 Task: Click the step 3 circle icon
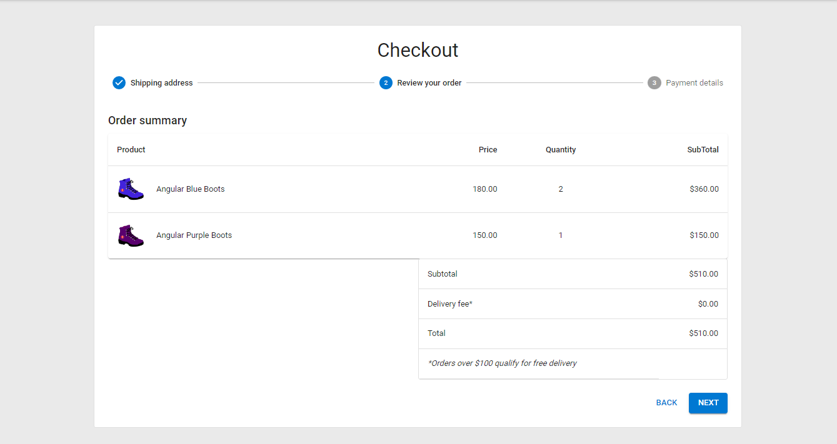point(654,83)
